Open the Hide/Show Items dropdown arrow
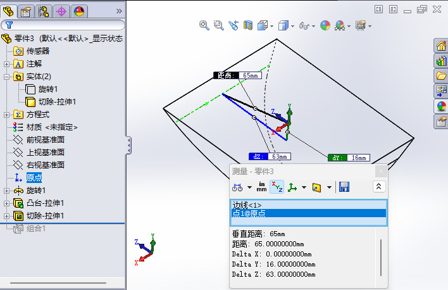The width and height of the screenshot is (448, 290). coord(314,27)
